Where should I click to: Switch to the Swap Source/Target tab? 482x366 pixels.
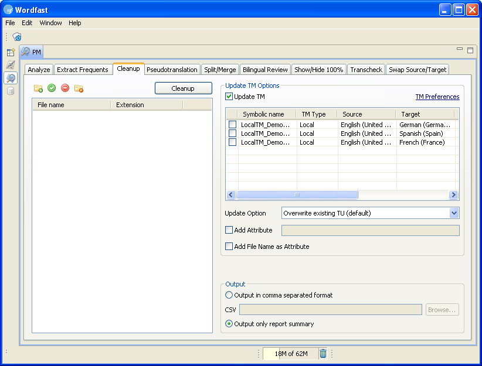417,70
